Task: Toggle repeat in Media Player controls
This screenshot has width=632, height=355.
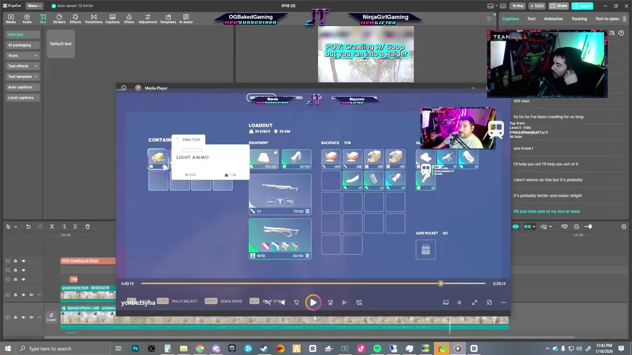Action: click(x=359, y=302)
